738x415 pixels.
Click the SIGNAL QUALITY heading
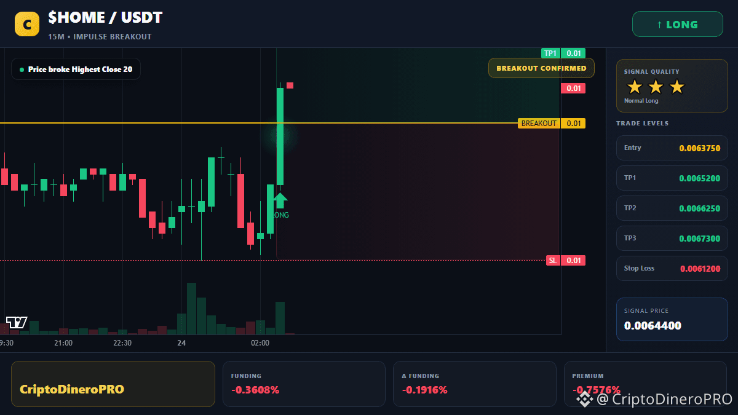point(652,72)
